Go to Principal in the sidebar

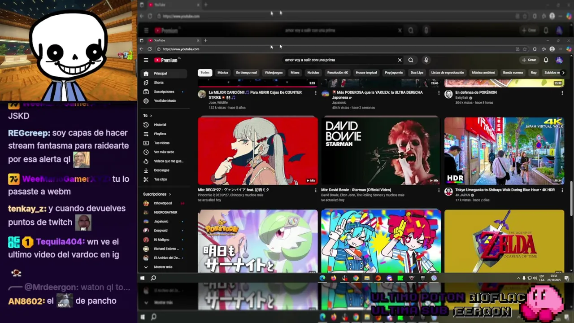tap(164, 73)
